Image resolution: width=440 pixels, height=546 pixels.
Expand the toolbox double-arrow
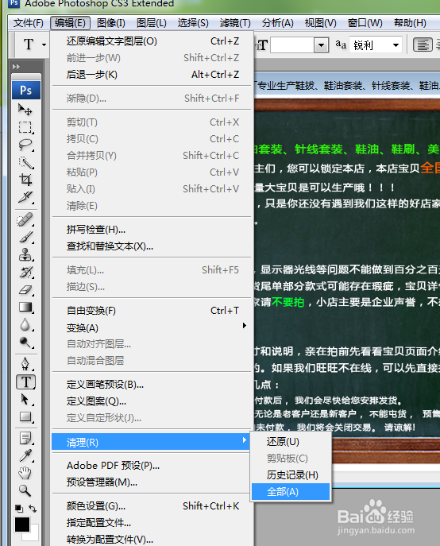click(16, 66)
